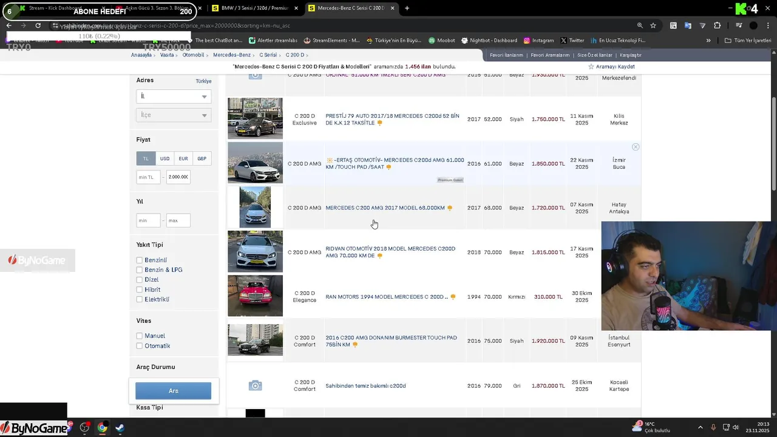Show hidden system tray icons
Viewport: 777px width, 437px height.
(700, 427)
